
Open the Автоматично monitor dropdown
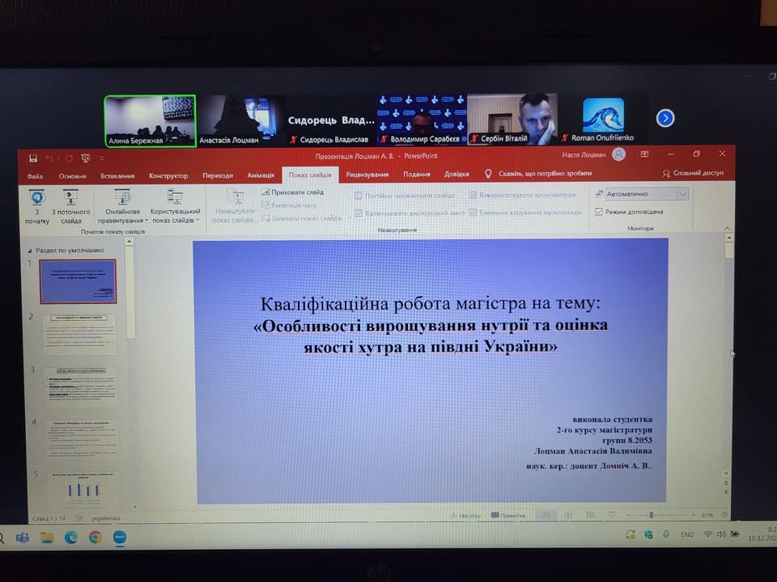(x=682, y=194)
